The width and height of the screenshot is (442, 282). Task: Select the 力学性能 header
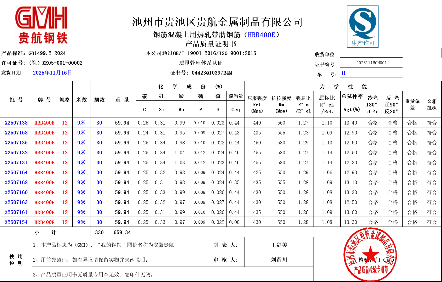point(343,87)
